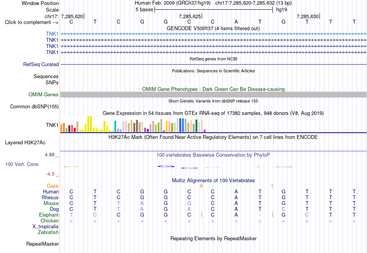Viewport: 367px width, 253px height.
Task: Open the Layered H3K27Ac track label
Action: tap(25, 143)
